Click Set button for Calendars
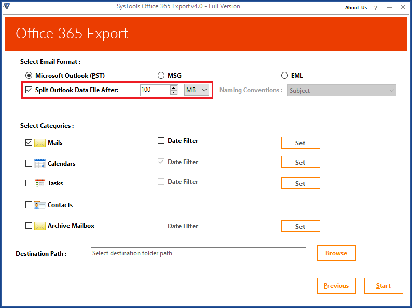Viewport: 412px width, 308px height. click(x=300, y=162)
